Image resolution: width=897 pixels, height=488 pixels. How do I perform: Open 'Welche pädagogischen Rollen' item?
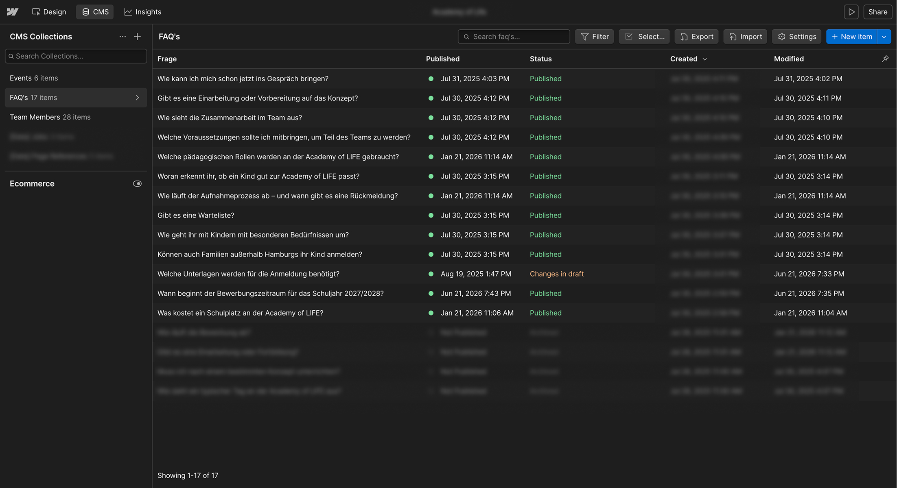tap(278, 157)
